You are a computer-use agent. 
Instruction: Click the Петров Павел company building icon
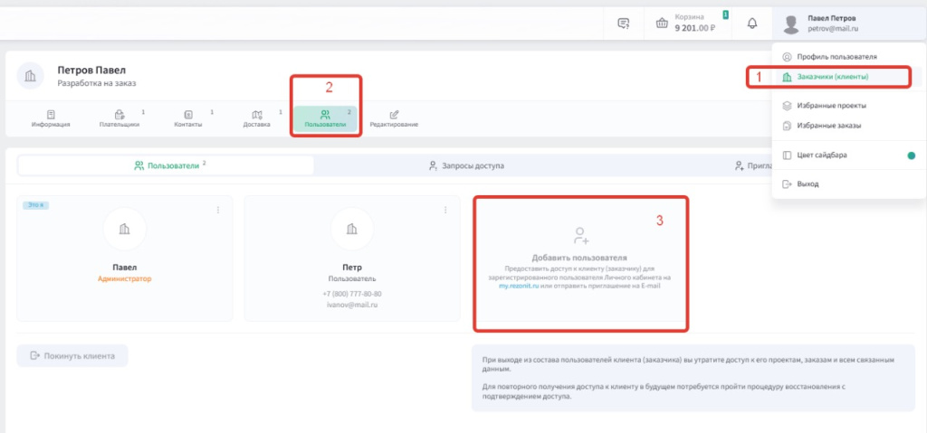click(32, 75)
